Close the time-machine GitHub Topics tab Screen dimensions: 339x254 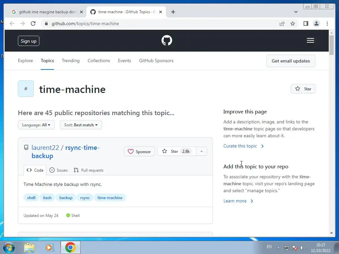pos(161,12)
